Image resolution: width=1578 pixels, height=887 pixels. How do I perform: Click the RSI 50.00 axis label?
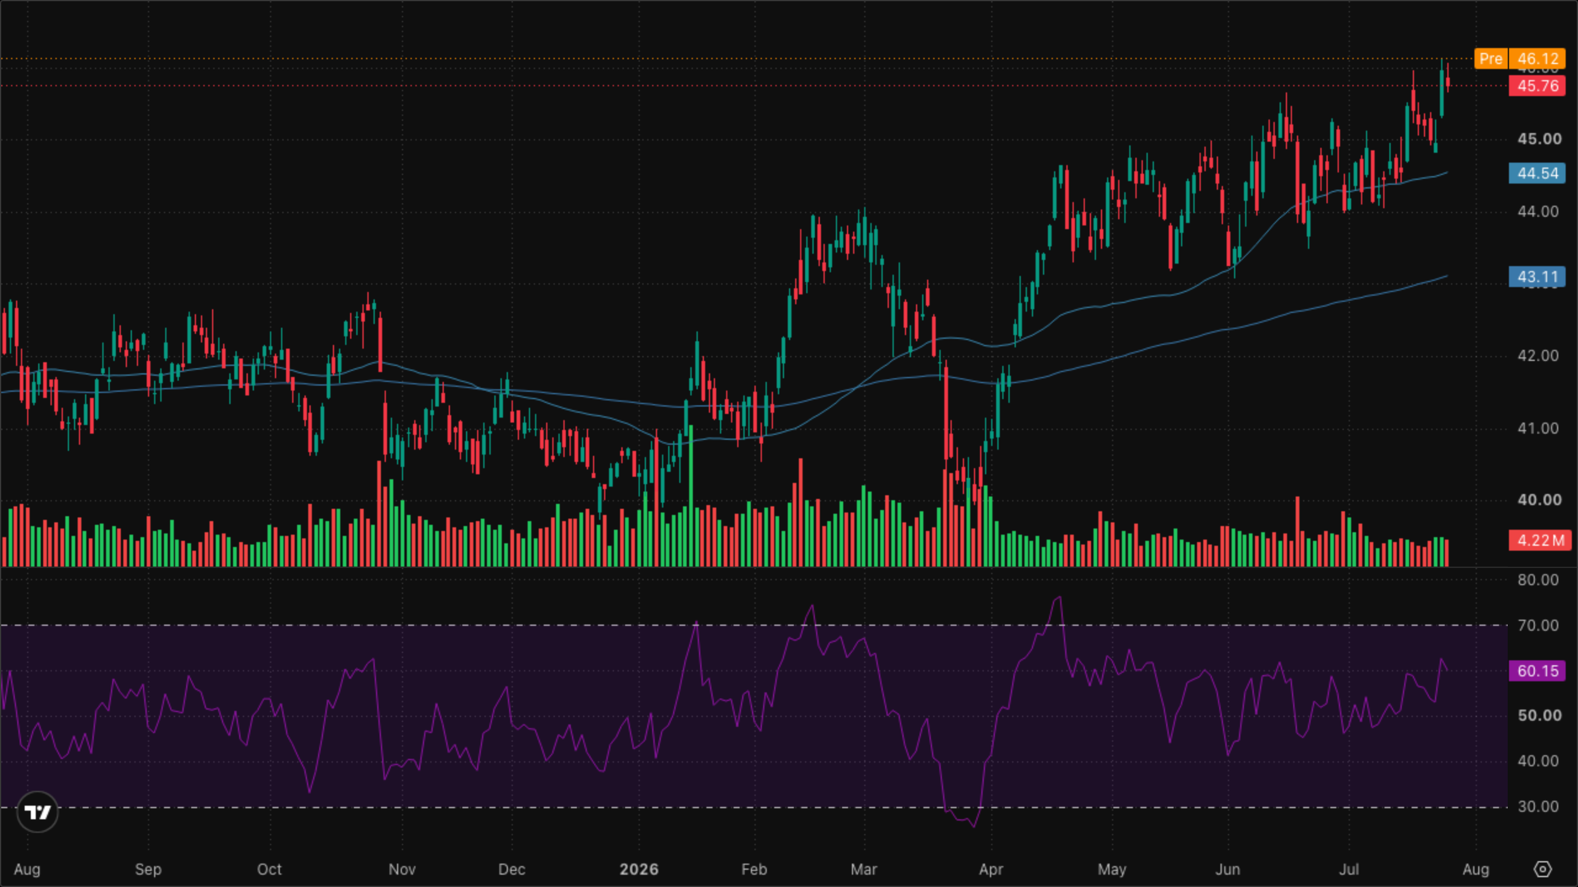(x=1539, y=716)
